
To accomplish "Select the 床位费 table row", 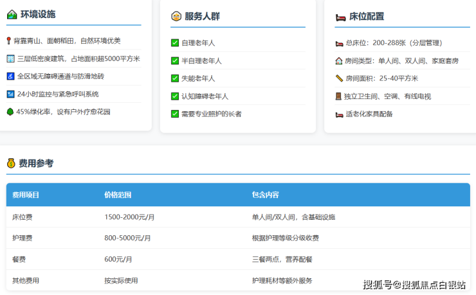I will (x=237, y=217).
